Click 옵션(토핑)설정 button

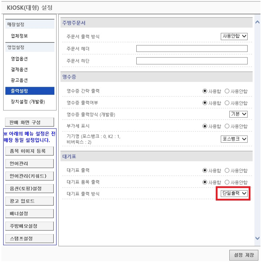30,189
